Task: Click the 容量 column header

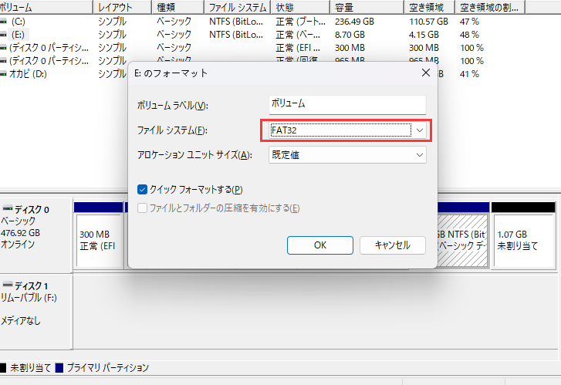Action: 367,7
